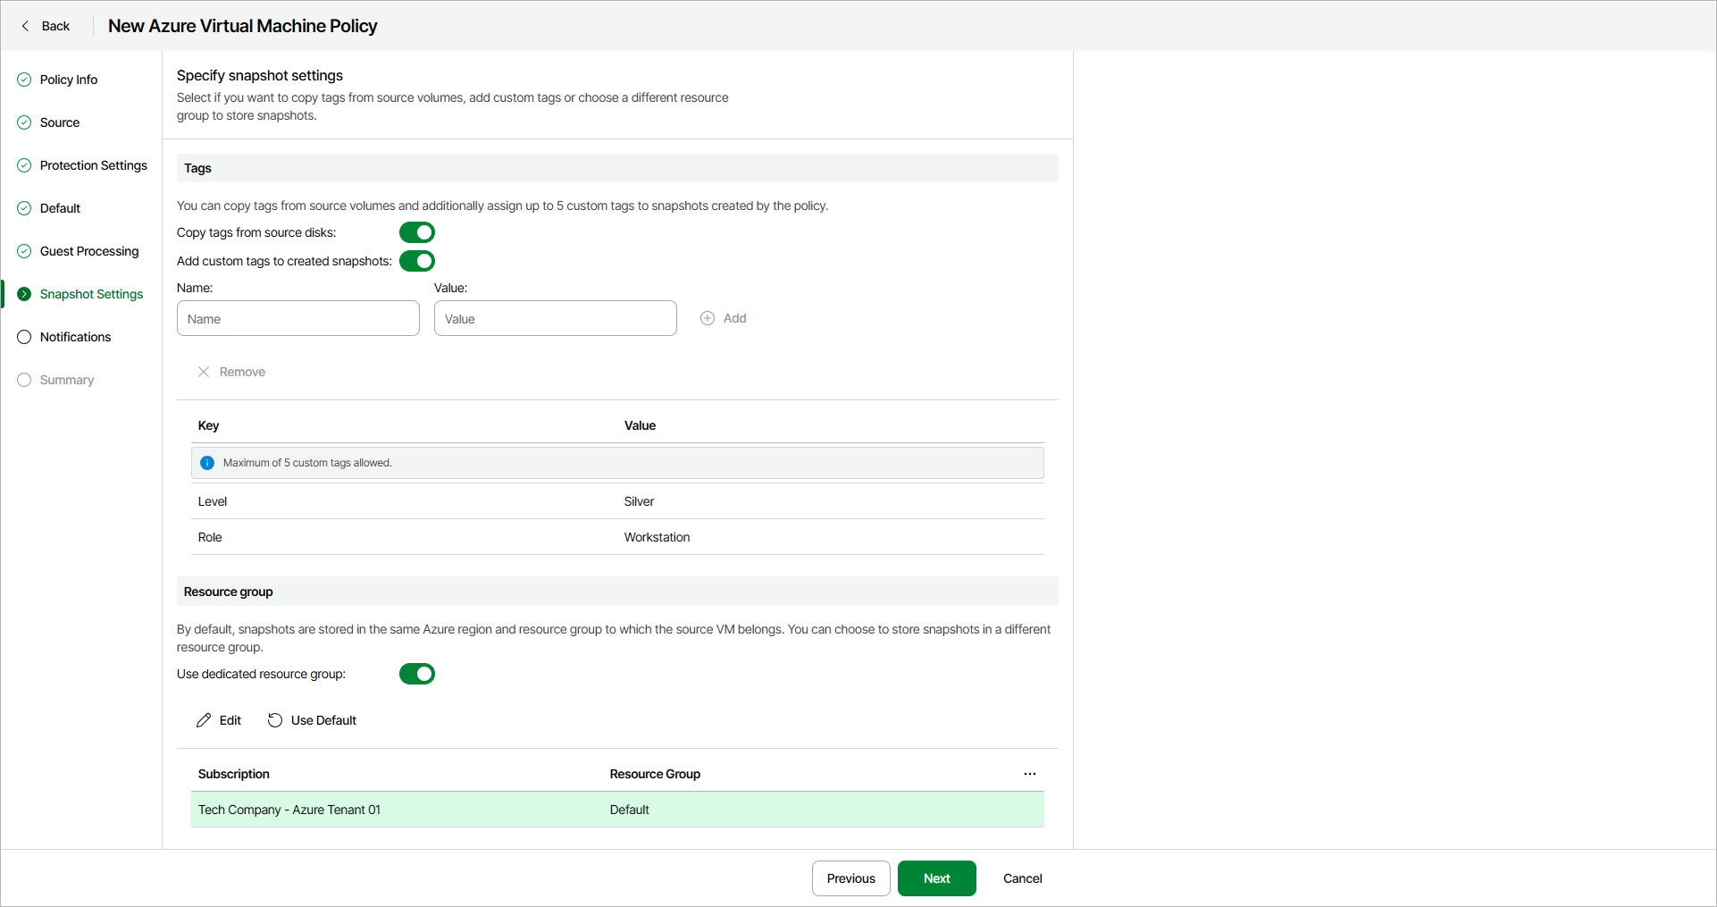Select the Edit pencil icon in Resource group
Viewport: 1717px width, 907px height.
click(x=204, y=719)
